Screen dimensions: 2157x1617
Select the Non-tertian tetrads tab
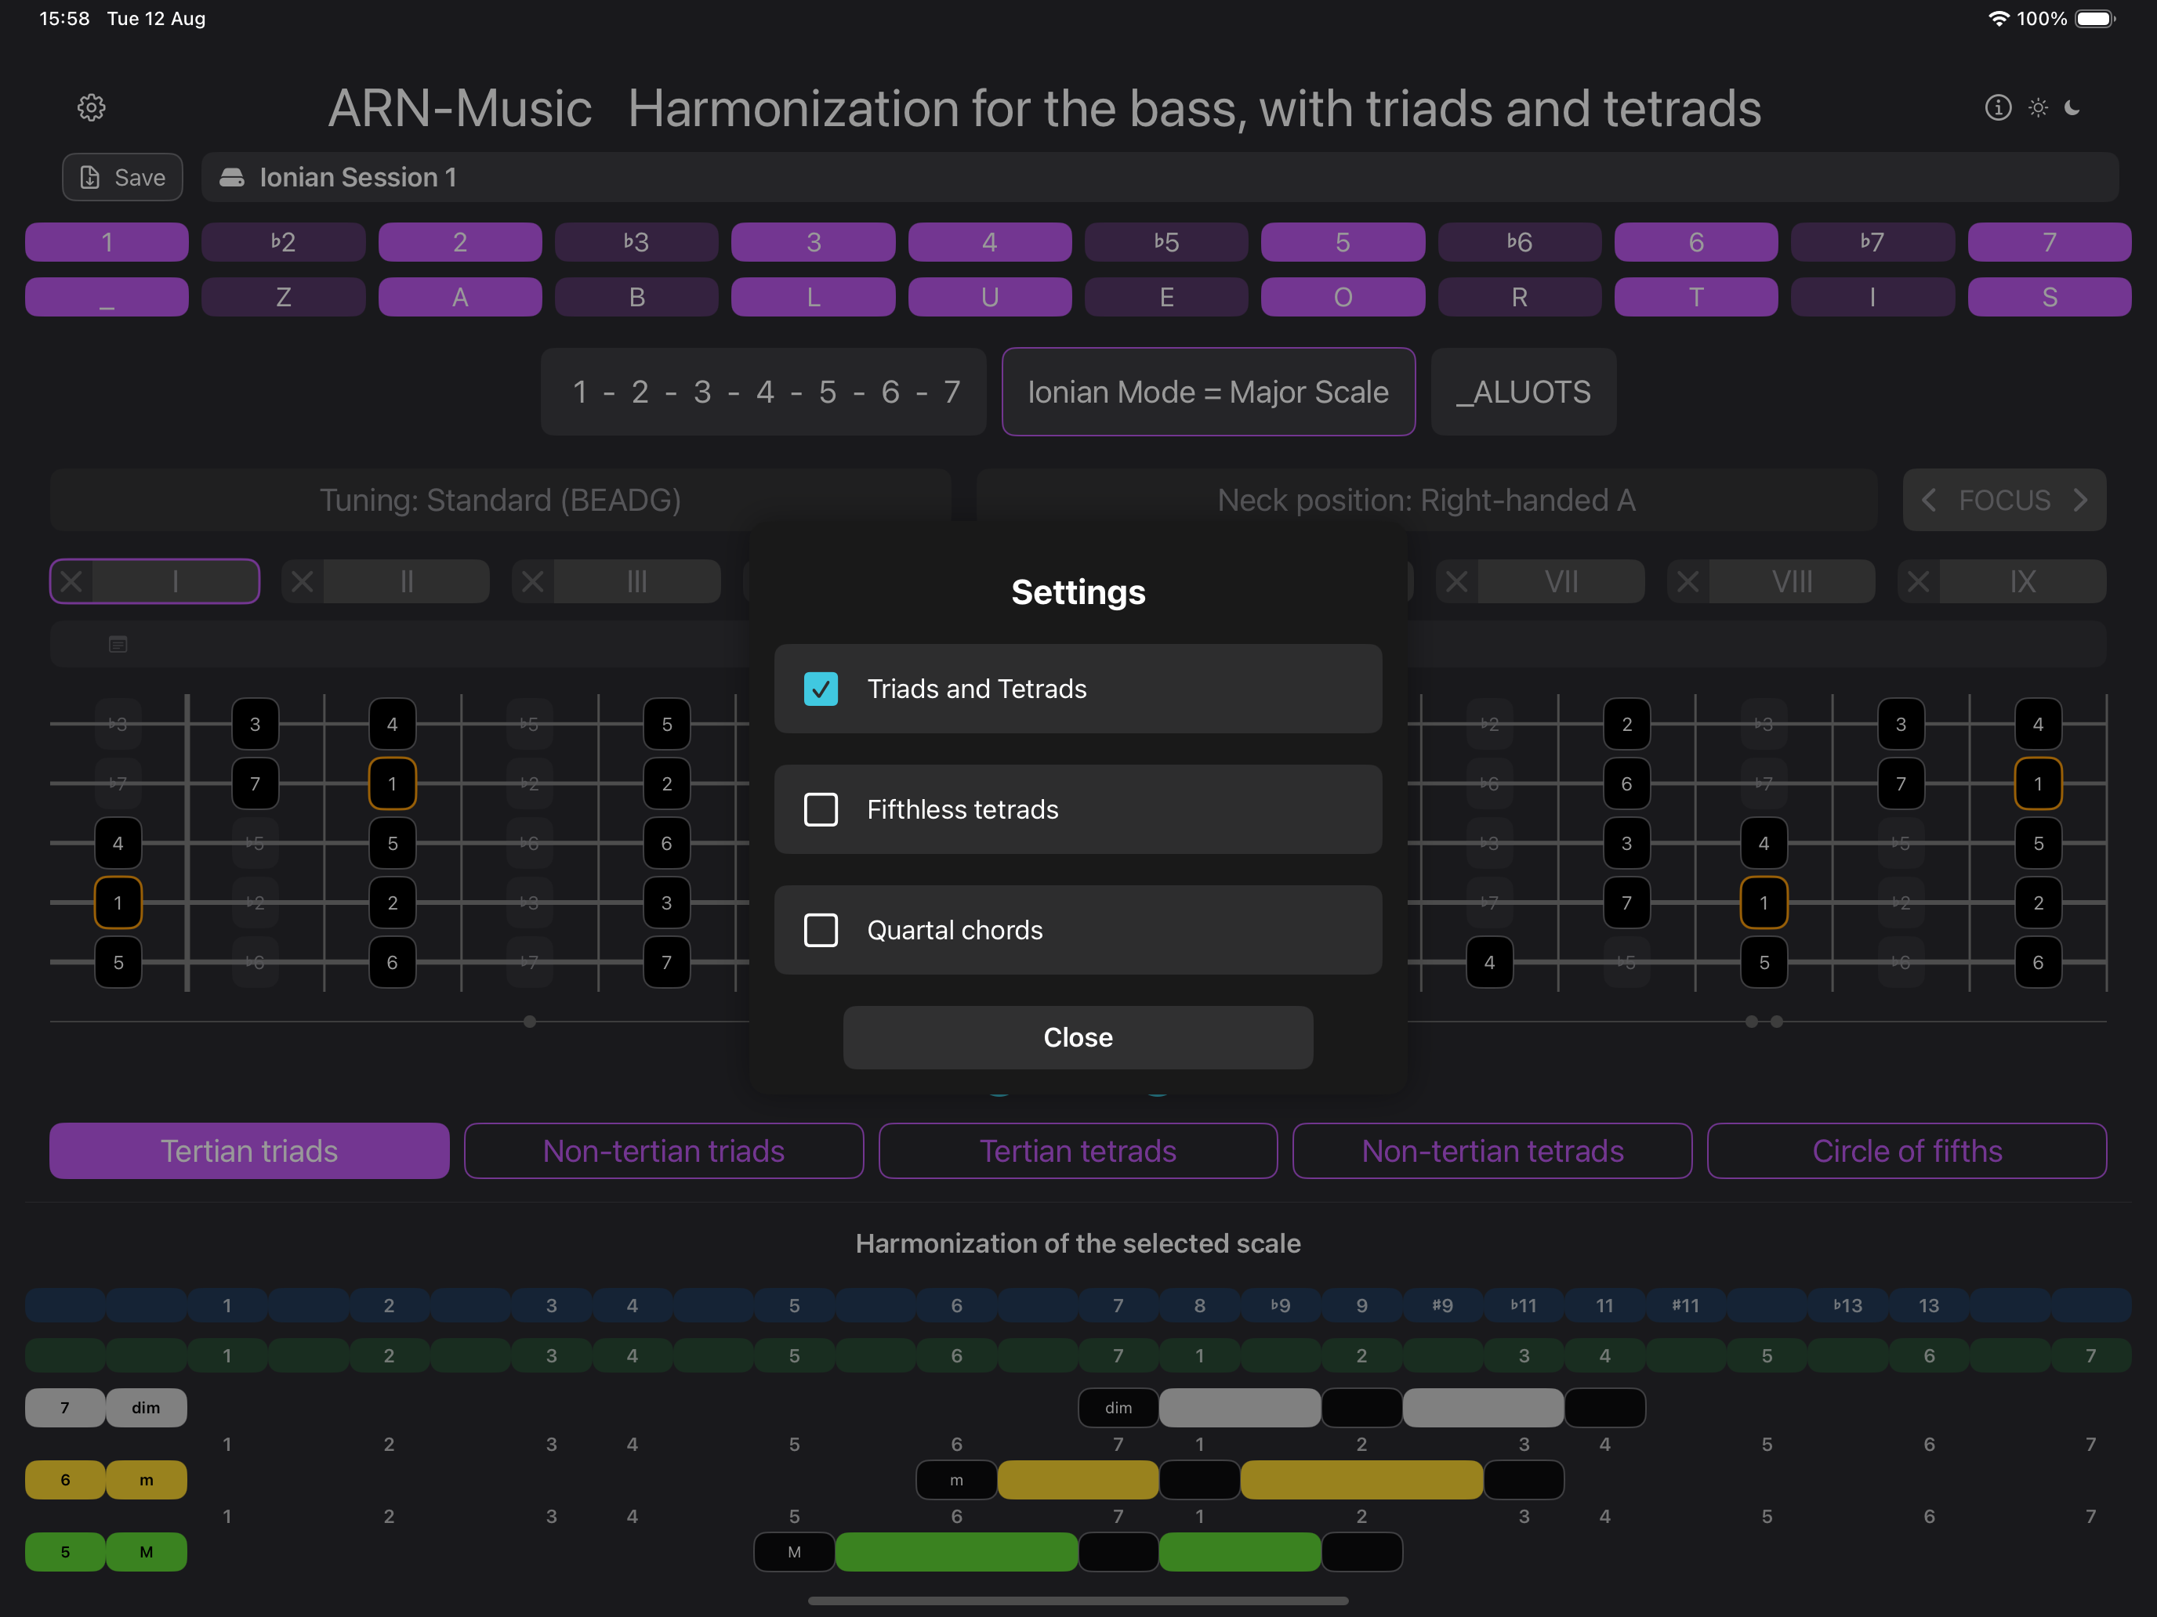point(1493,1151)
